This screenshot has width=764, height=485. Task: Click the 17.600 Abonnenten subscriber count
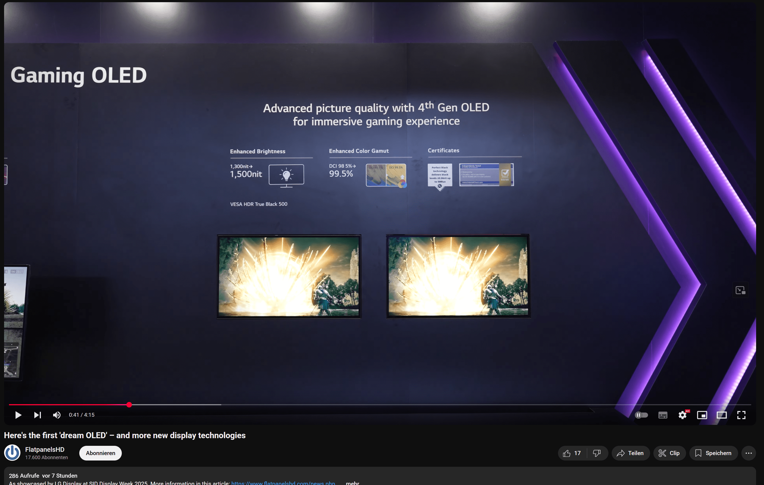point(47,458)
